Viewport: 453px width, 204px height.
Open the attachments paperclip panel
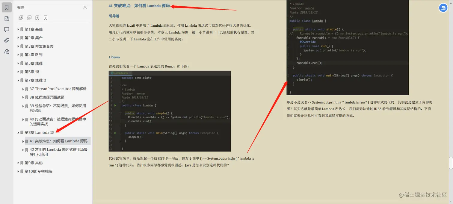tap(7, 40)
